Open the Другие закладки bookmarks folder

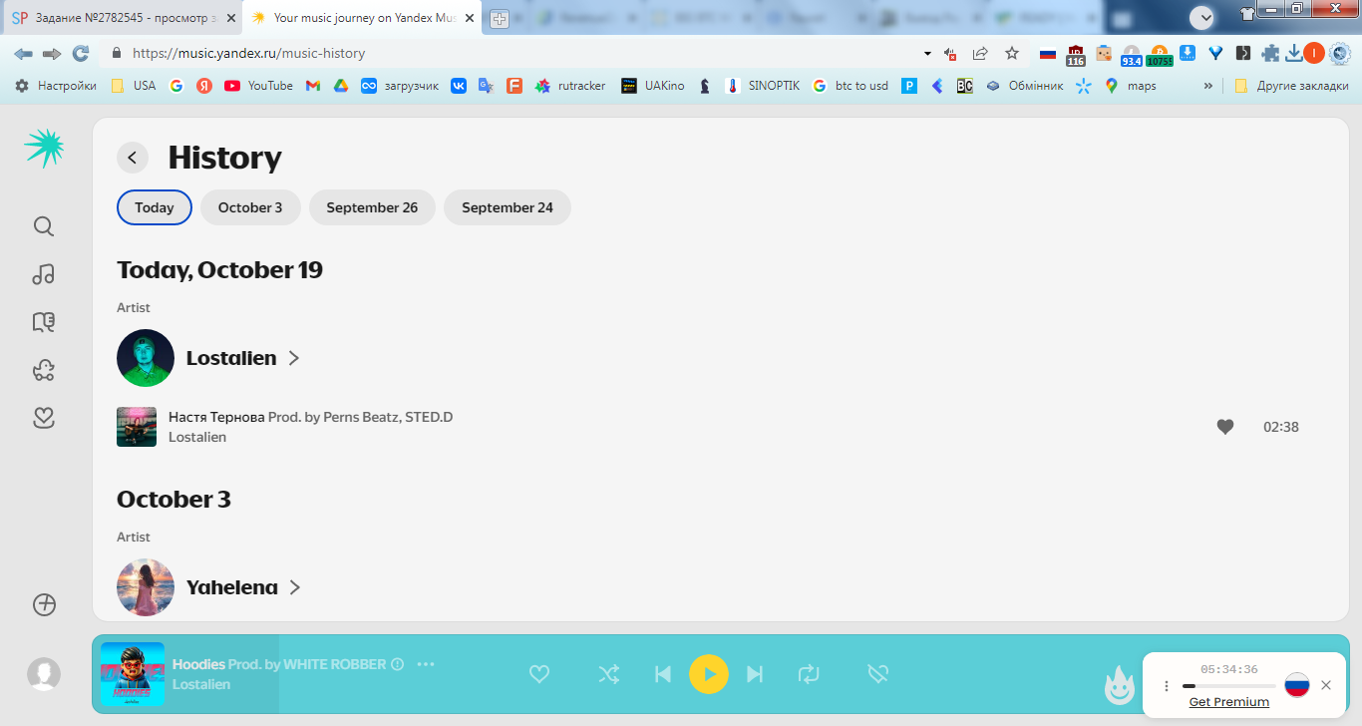tap(1291, 86)
